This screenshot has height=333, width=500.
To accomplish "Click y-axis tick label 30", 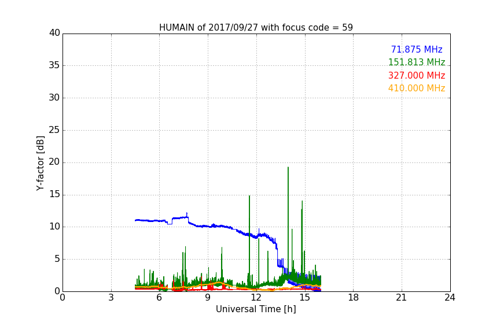I will pyautogui.click(x=54, y=98).
